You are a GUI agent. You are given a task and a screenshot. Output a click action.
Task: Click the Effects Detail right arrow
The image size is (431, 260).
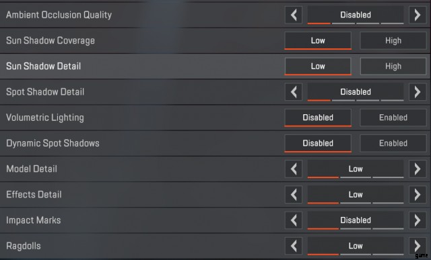tap(418, 195)
